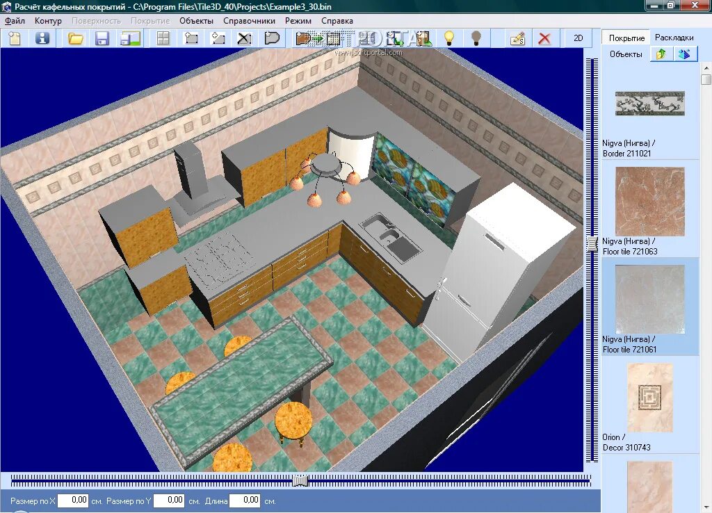The width and height of the screenshot is (712, 513).
Task: Open the Объекты menu
Action: point(196,21)
